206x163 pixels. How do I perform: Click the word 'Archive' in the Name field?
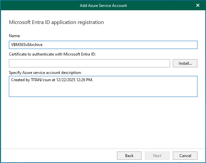pos(36,45)
